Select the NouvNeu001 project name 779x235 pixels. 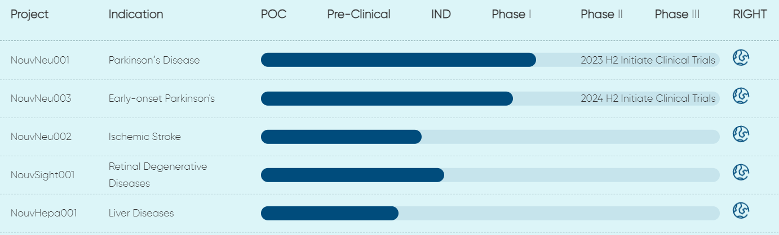(x=40, y=60)
